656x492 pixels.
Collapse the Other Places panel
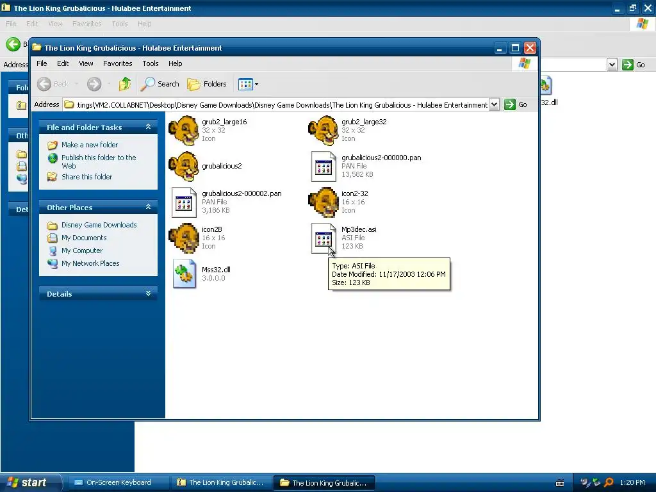148,207
